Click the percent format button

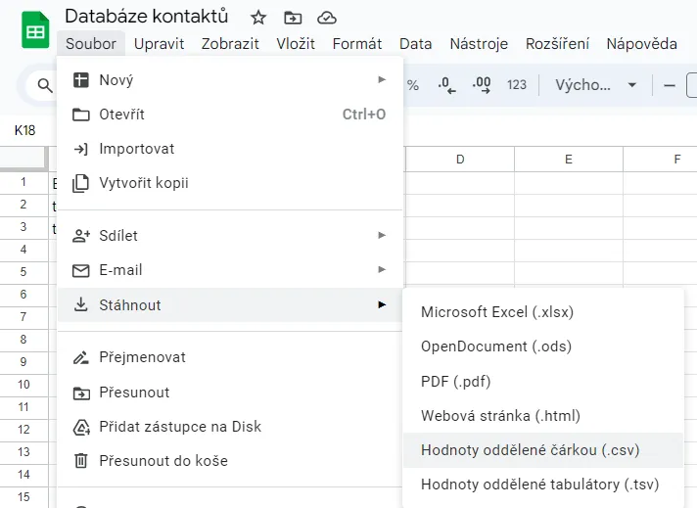pos(413,85)
